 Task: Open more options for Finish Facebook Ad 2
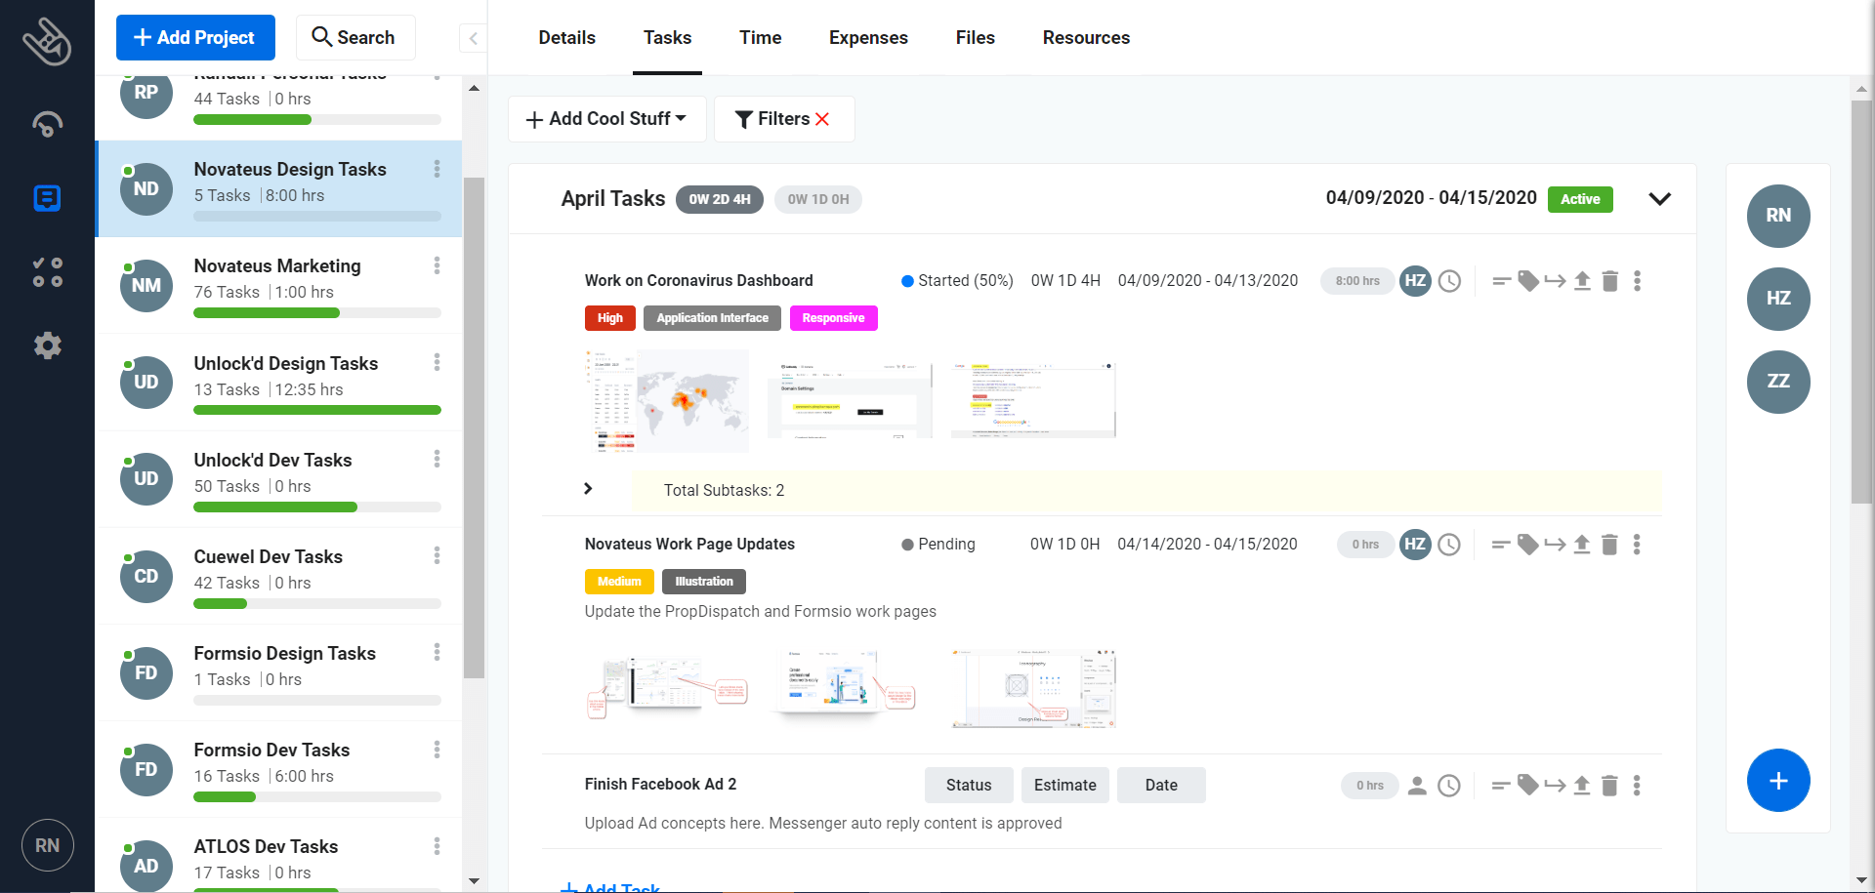1637,785
